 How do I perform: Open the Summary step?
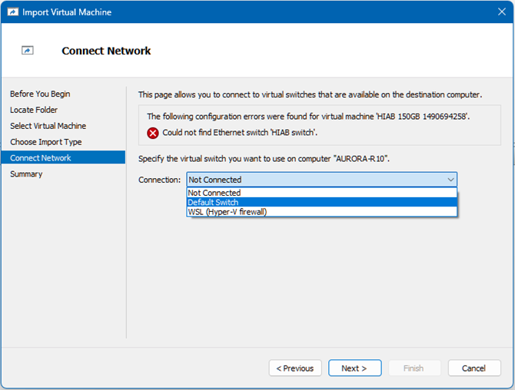click(26, 174)
